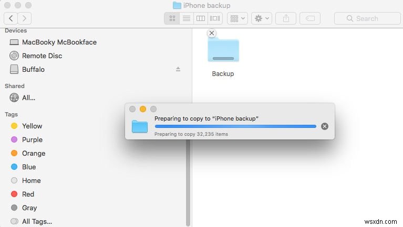
Task: Focus the Search field
Action: [x=367, y=18]
